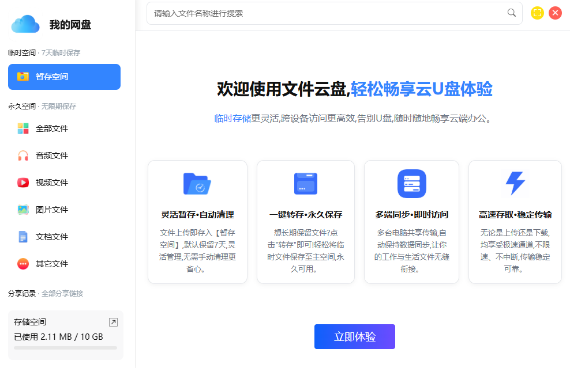Image resolution: width=570 pixels, height=368 pixels.
Task: Open 其它文件 category
Action: point(52,264)
